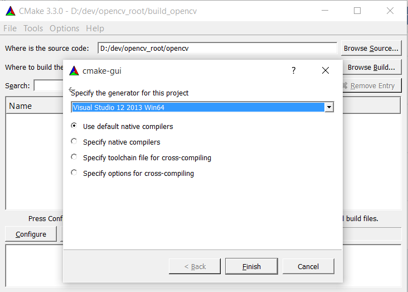
Task: Click the cmake-gui dialog logo icon
Action: click(x=74, y=71)
